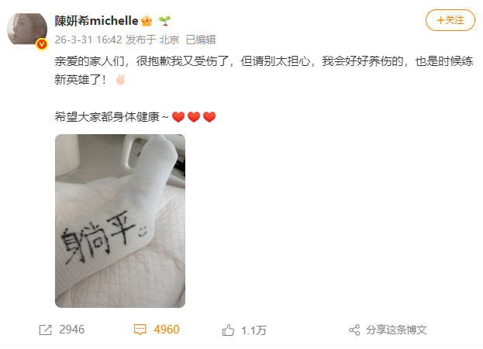Open the user's profile avatar
This screenshot has height=349, width=483.
click(27, 29)
